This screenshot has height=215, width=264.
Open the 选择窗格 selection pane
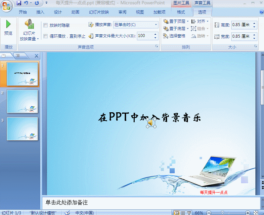(x=174, y=36)
